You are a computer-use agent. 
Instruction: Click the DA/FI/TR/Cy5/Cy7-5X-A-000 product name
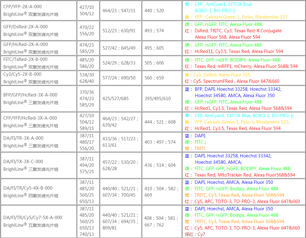tap(33, 218)
